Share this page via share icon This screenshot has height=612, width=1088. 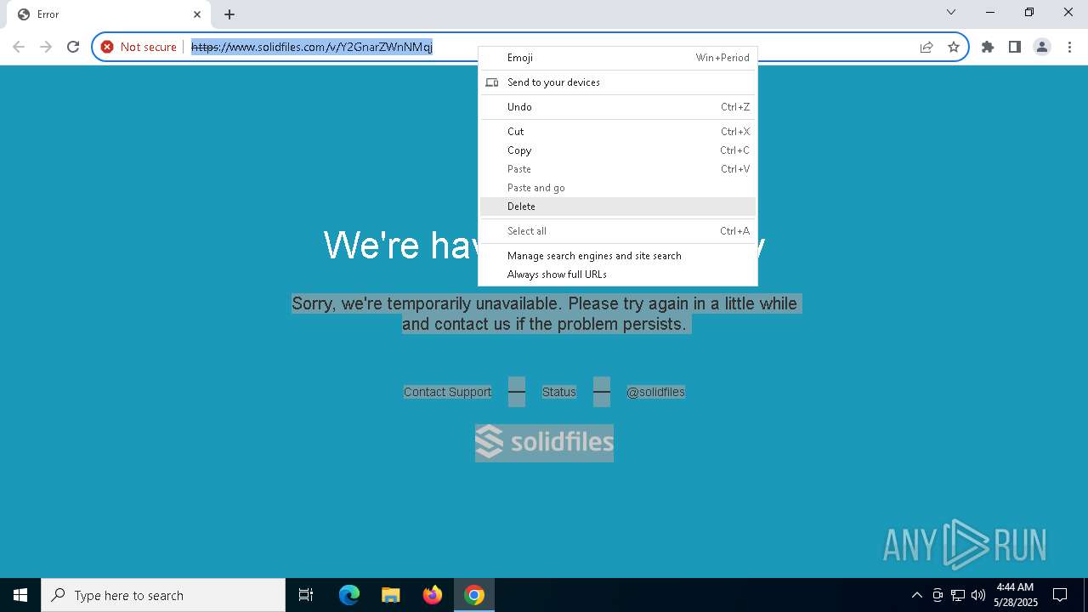[926, 47]
